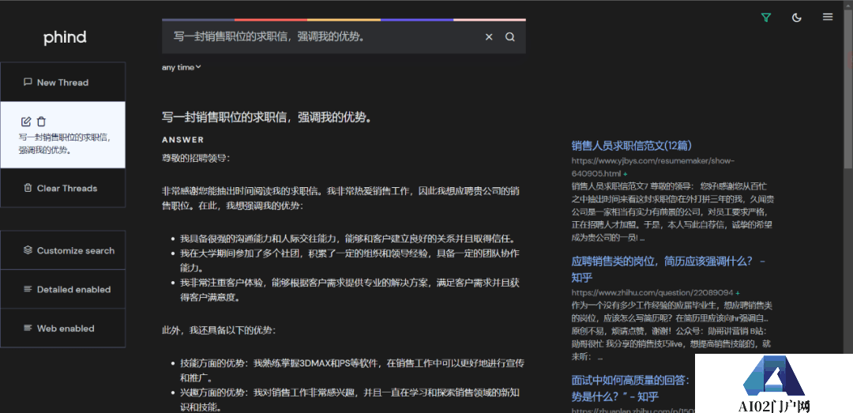This screenshot has height=413, width=853.
Task: Click the question heading above ANSWER
Action: pyautogui.click(x=267, y=118)
